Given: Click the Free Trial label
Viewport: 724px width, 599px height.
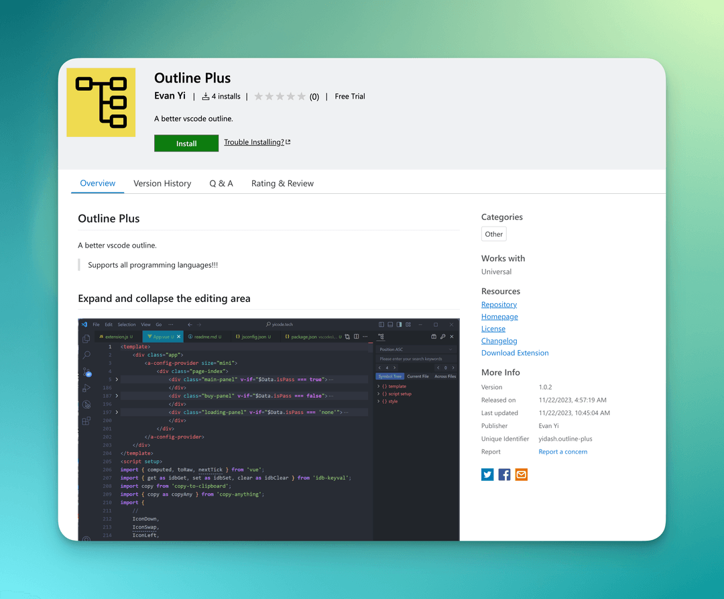Looking at the screenshot, I should [x=349, y=96].
